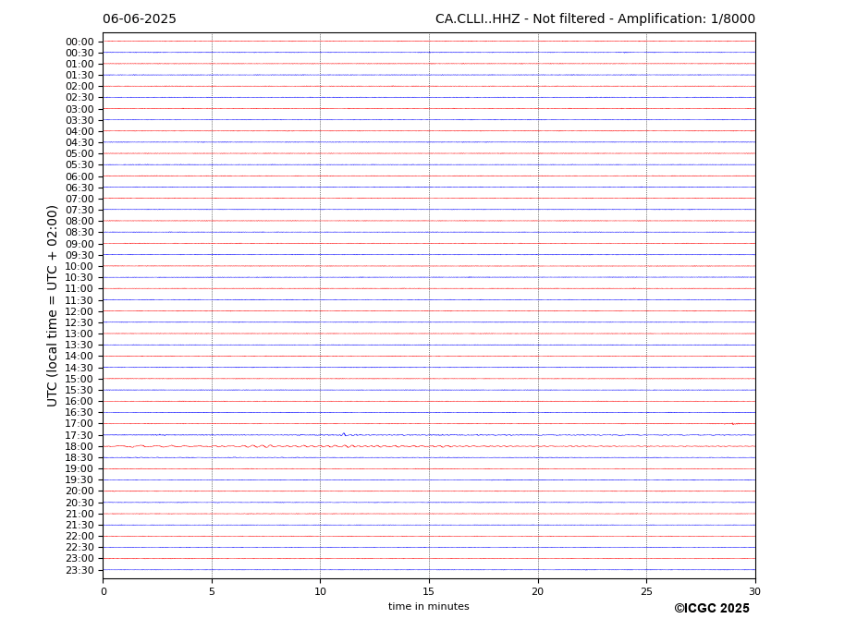Viewport: 857px width, 643px height.
Task: Click the 19:30 time row label
Action: click(x=80, y=480)
